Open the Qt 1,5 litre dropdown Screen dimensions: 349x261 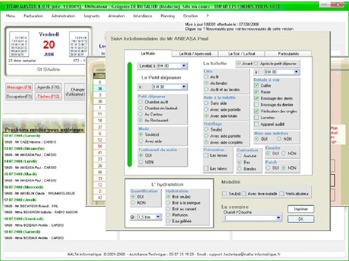pyautogui.click(x=158, y=217)
